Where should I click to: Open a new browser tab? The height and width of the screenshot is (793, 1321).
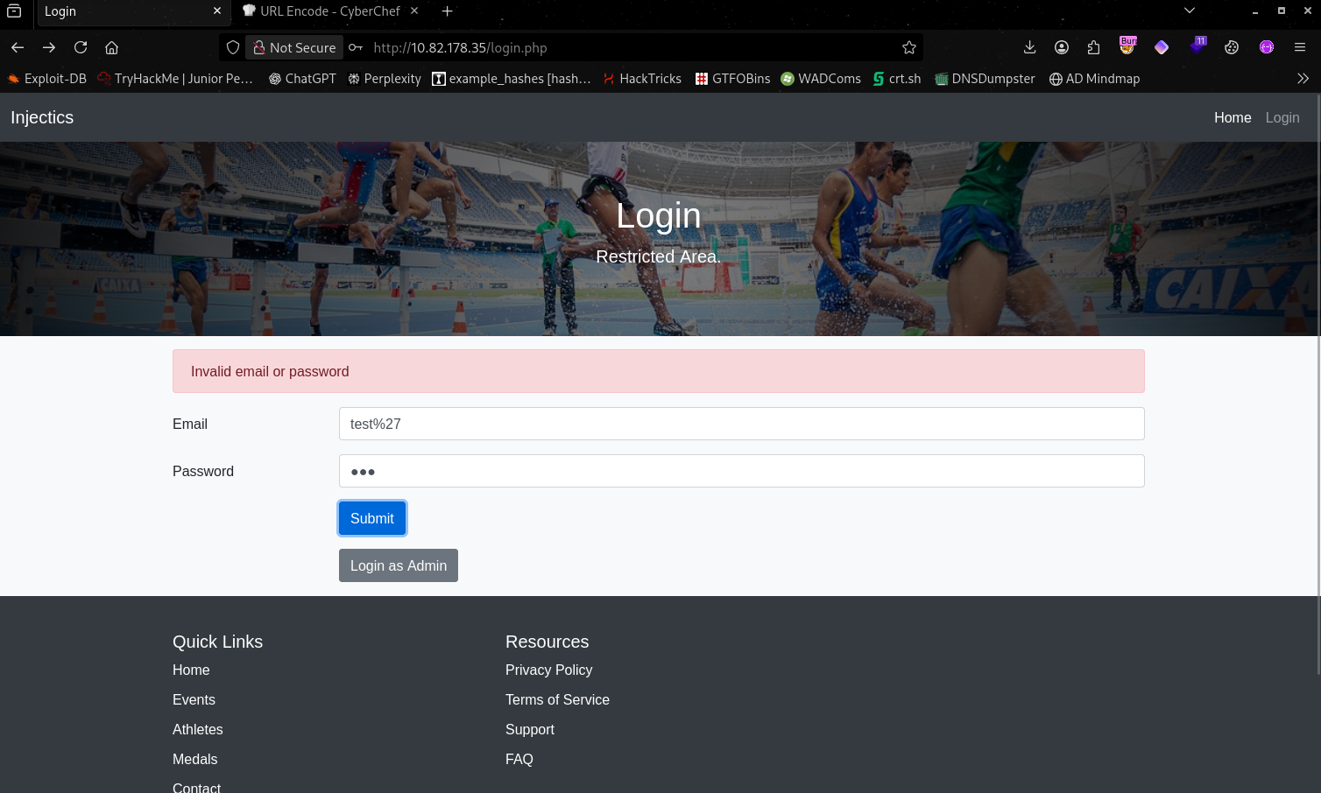[448, 11]
